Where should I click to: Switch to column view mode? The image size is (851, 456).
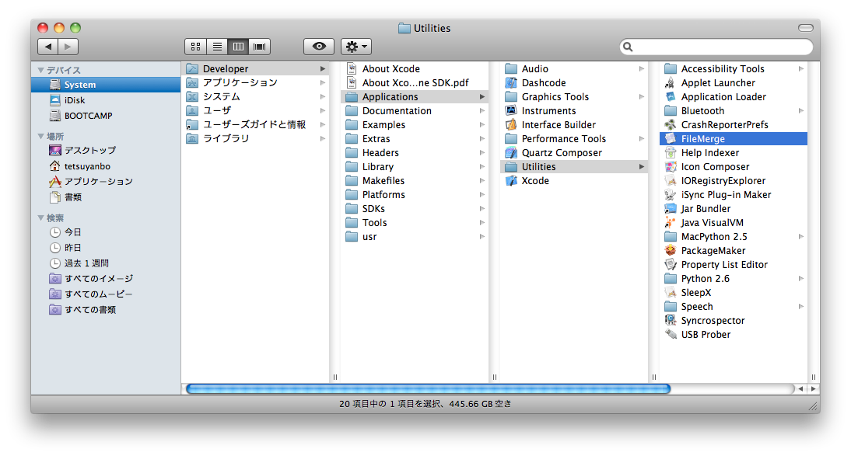(238, 47)
